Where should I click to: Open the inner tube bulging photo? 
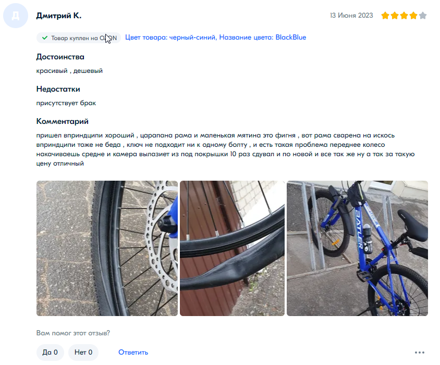[x=232, y=248]
